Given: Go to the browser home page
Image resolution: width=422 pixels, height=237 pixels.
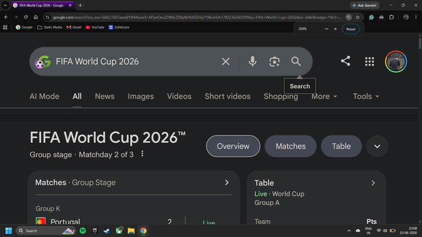Looking at the screenshot, I should click(36, 17).
